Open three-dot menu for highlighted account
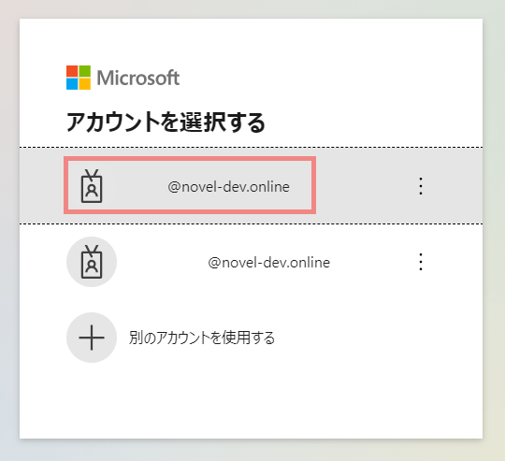This screenshot has height=461, width=505. coord(421,186)
